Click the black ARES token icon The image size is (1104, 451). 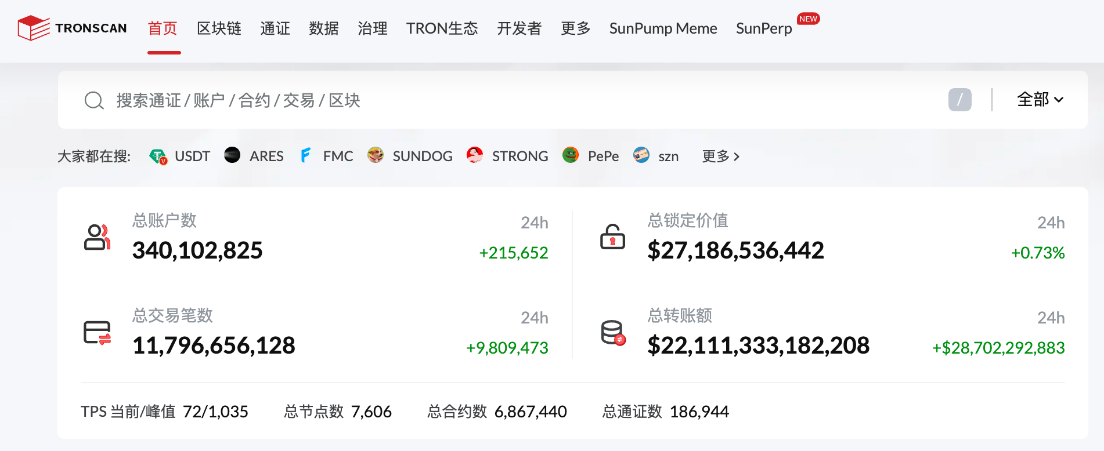click(x=232, y=155)
